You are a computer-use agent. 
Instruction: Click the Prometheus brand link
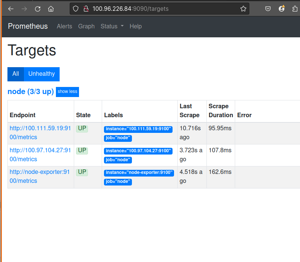(28, 26)
